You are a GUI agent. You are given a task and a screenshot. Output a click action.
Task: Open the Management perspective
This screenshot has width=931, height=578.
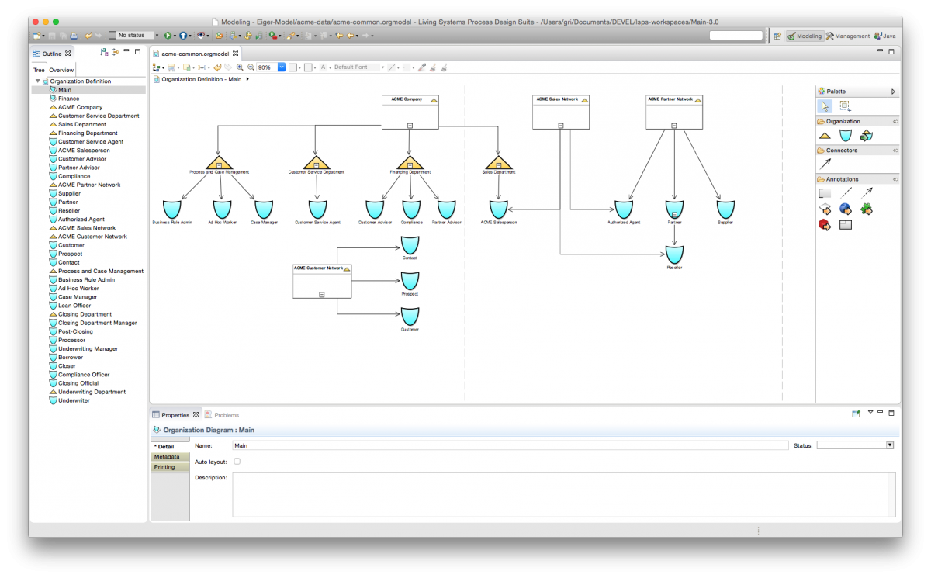coord(847,35)
